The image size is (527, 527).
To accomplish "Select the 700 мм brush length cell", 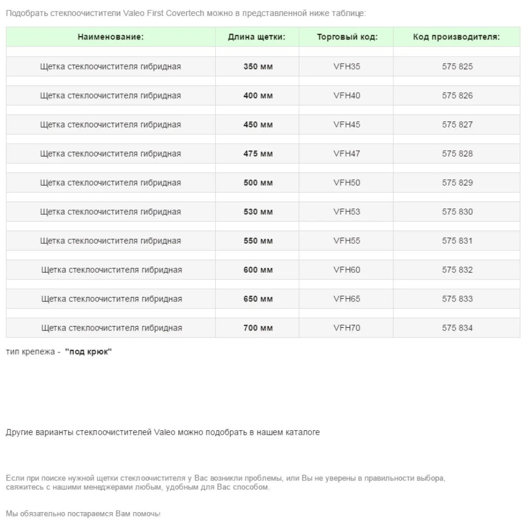I will pos(258,328).
